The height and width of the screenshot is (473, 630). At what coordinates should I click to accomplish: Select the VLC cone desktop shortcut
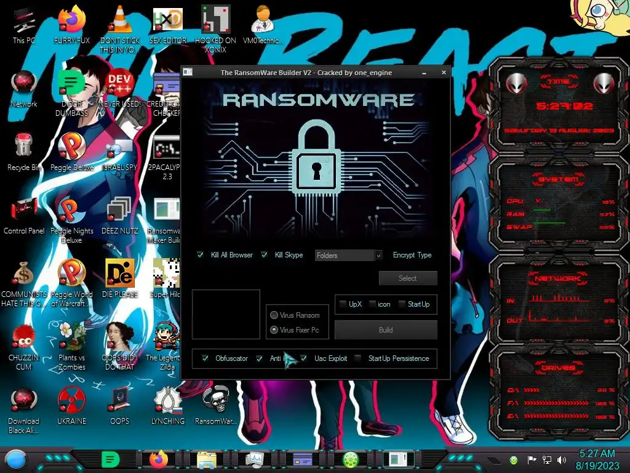(119, 30)
